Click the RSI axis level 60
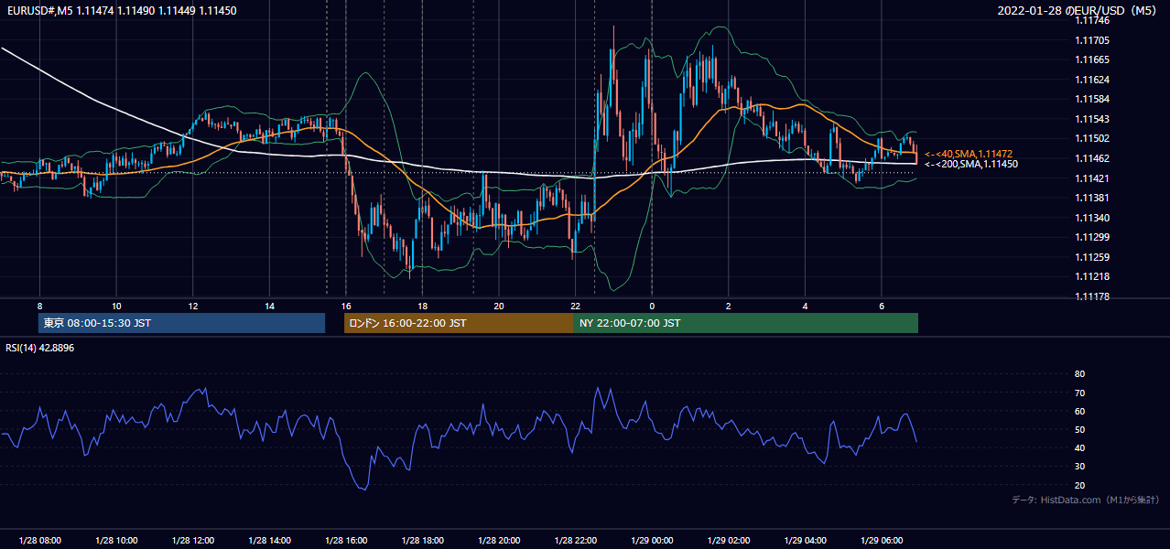 coord(1079,411)
